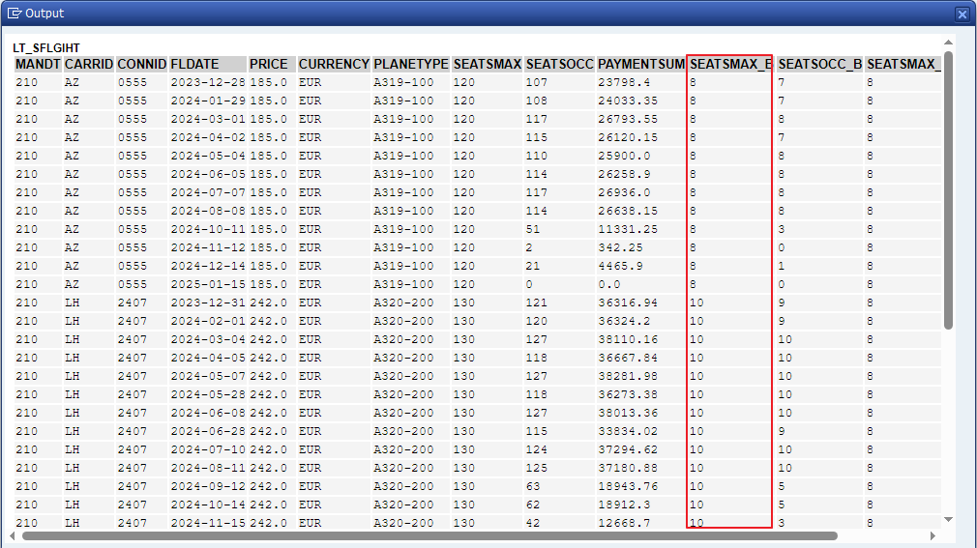
Task: Click the payment sum 18943.76
Action: (628, 486)
